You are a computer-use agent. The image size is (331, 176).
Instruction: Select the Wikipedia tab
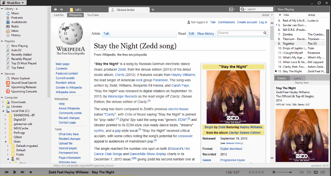(75, 15)
